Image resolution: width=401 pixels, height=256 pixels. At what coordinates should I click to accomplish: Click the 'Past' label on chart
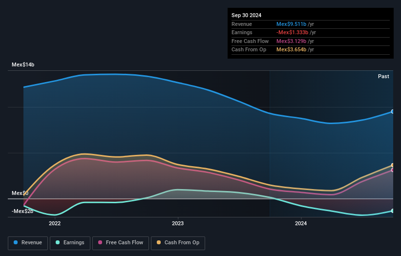coord(383,77)
